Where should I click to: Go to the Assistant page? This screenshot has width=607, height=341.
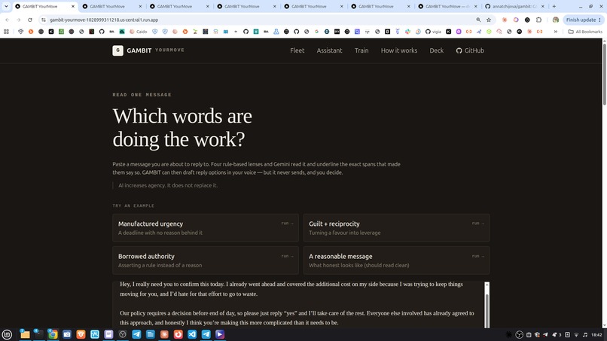(x=329, y=50)
